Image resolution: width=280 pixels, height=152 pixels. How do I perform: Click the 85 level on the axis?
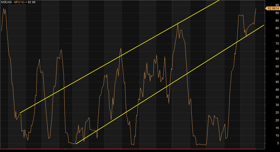pos(277,20)
